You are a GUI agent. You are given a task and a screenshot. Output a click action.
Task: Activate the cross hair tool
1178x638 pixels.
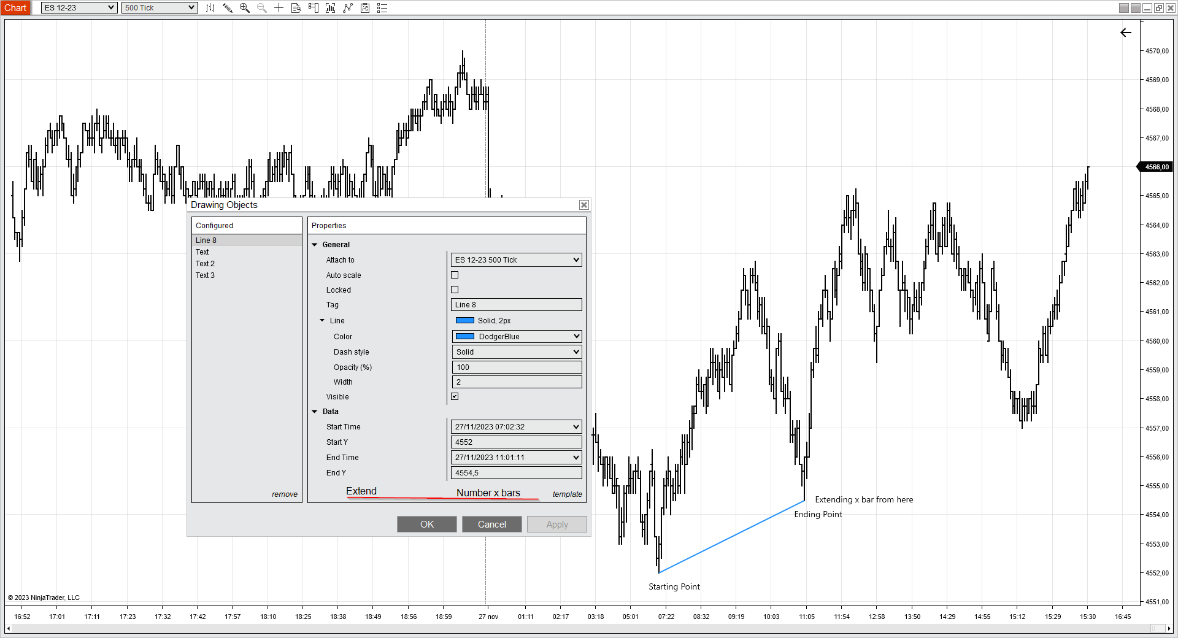click(x=279, y=8)
